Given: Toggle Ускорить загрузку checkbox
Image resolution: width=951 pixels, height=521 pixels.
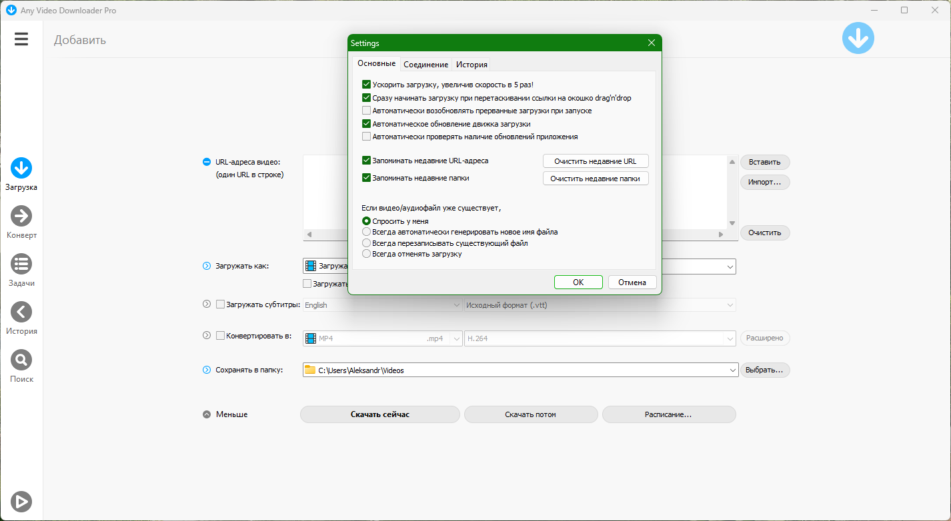Looking at the screenshot, I should tap(366, 85).
